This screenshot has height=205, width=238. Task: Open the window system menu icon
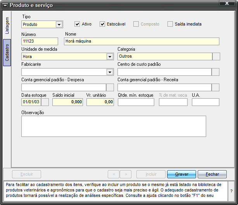pyautogui.click(x=5, y=5)
